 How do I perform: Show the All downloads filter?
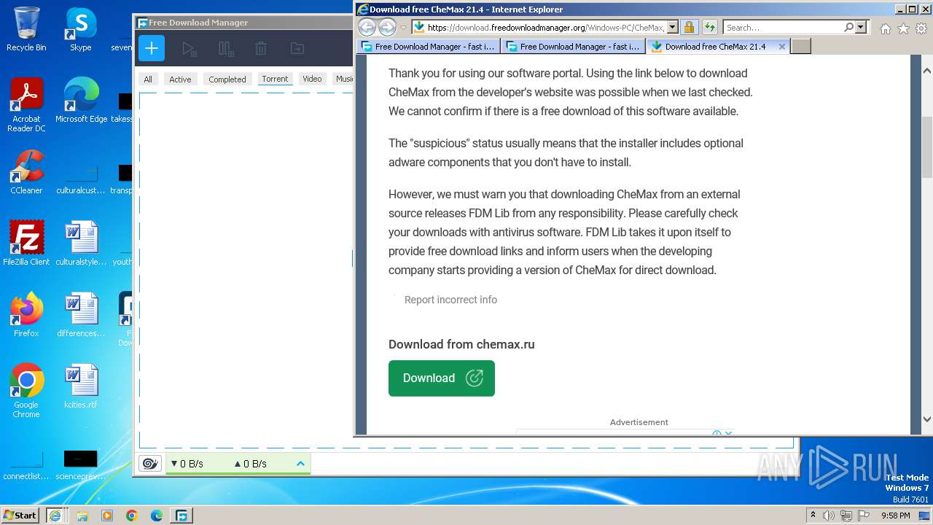pyautogui.click(x=148, y=79)
